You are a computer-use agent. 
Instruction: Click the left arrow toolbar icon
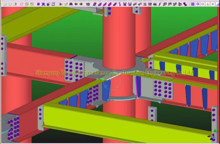[76, 4]
